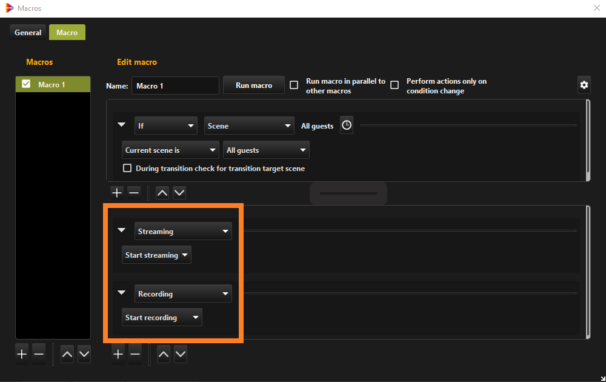Collapse the Recording action section

coord(121,292)
